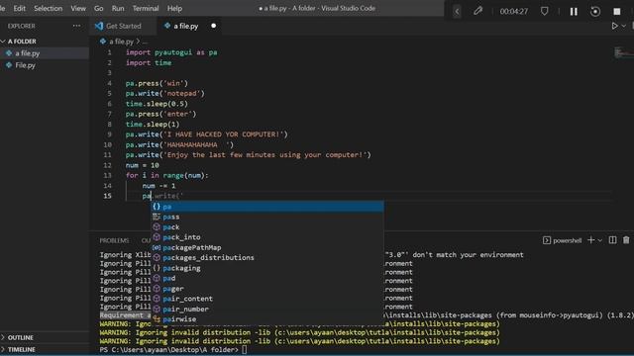
Task: Select 'pad' autocomplete suggestion
Action: coord(267,278)
